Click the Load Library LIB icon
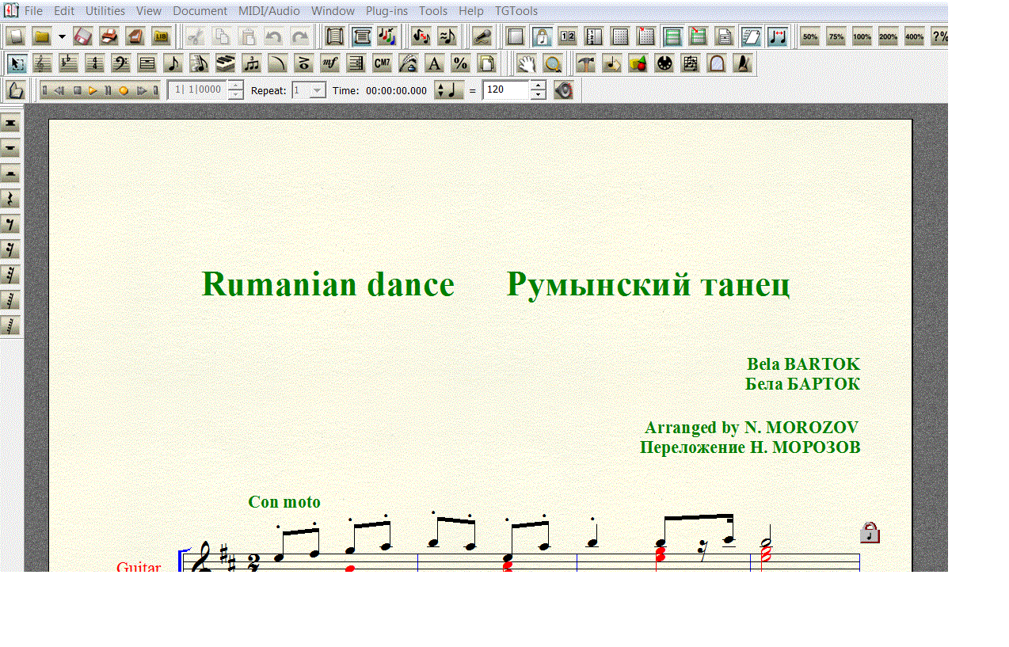Viewport: 1009px width, 647px height. (x=161, y=36)
